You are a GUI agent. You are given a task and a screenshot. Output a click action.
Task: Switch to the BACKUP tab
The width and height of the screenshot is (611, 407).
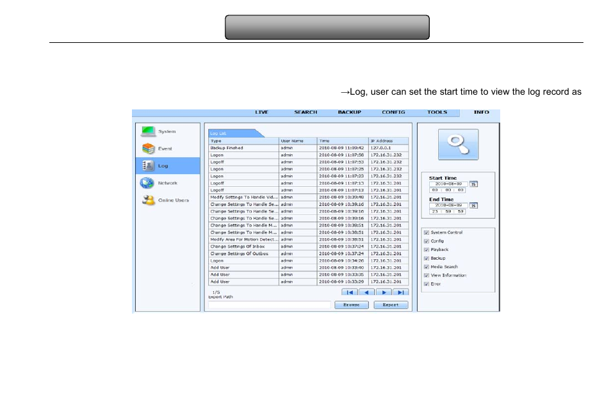(x=350, y=112)
